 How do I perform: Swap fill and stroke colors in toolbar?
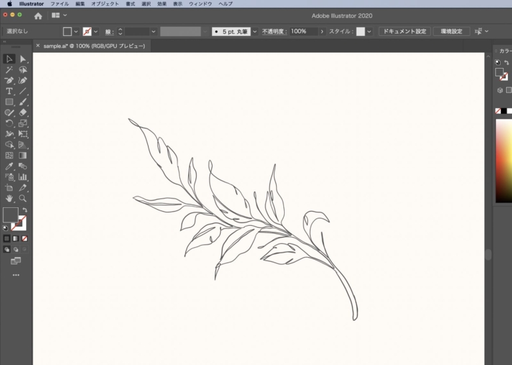(x=25, y=210)
